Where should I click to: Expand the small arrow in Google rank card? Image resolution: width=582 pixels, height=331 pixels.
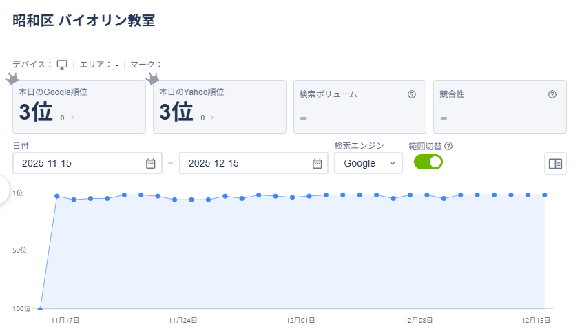72,118
